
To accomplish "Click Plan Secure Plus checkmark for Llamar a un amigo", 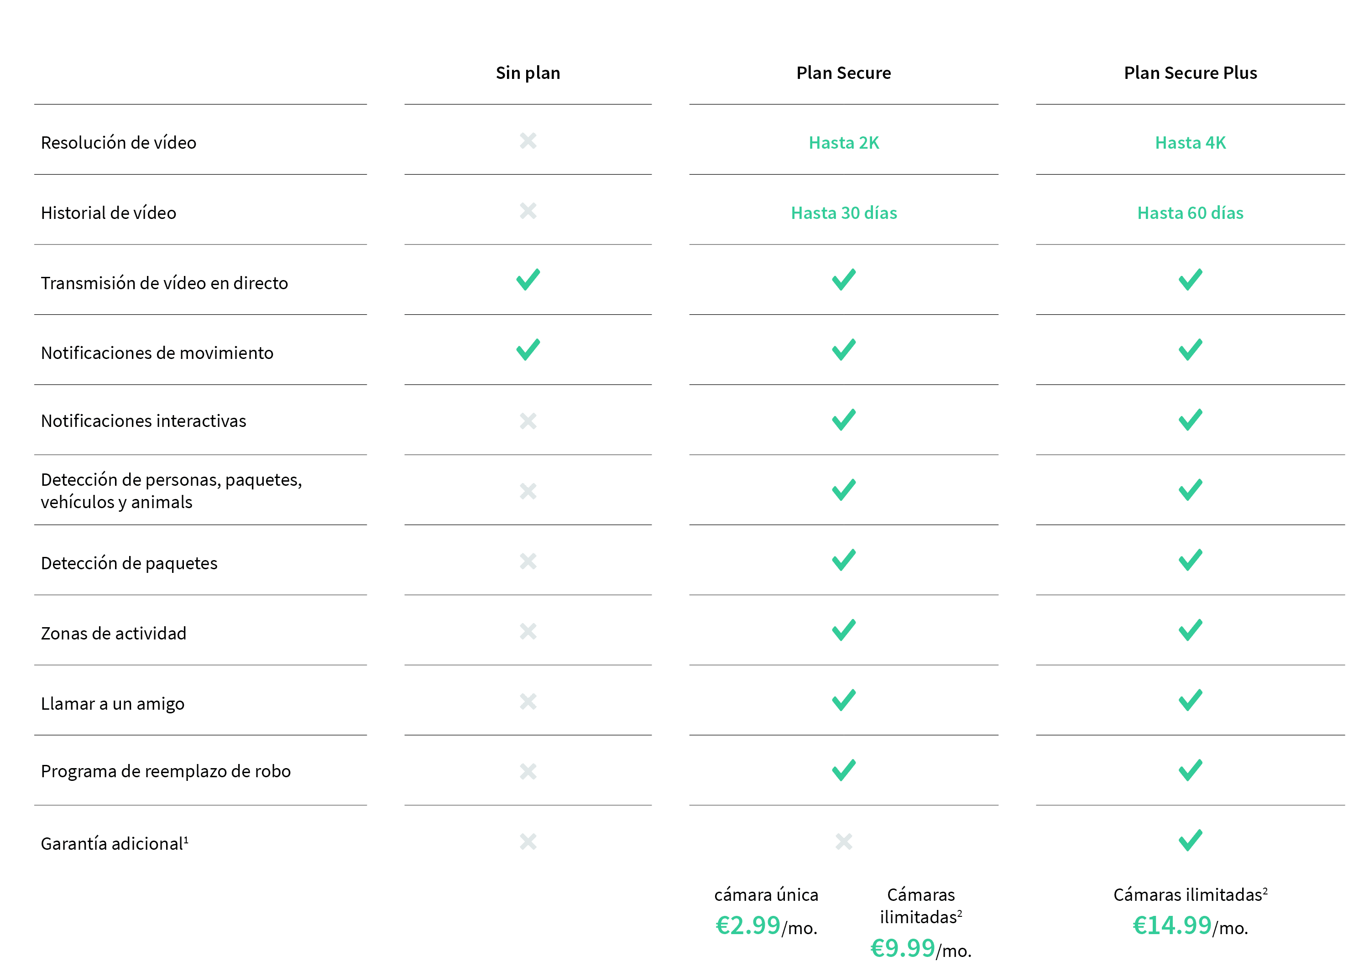I will (x=1190, y=700).
